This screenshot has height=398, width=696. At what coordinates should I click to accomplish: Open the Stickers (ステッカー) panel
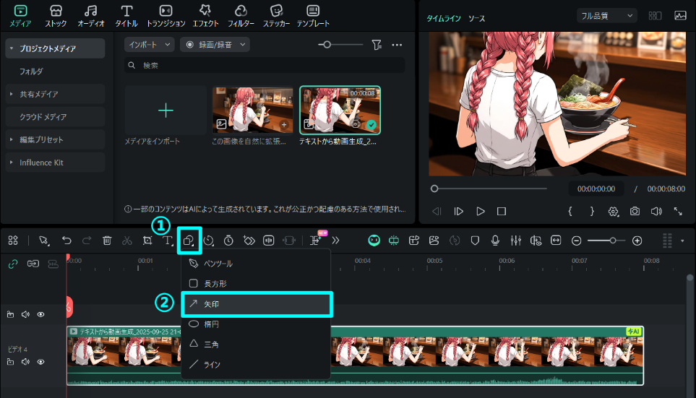click(276, 15)
